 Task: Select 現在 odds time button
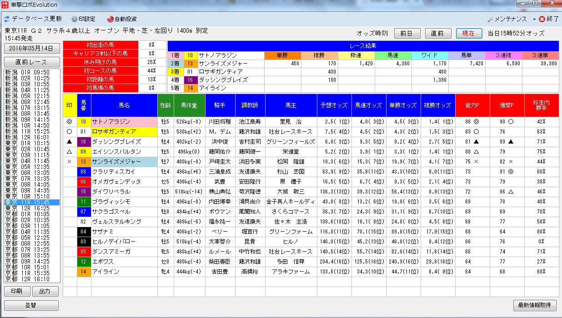pos(469,33)
